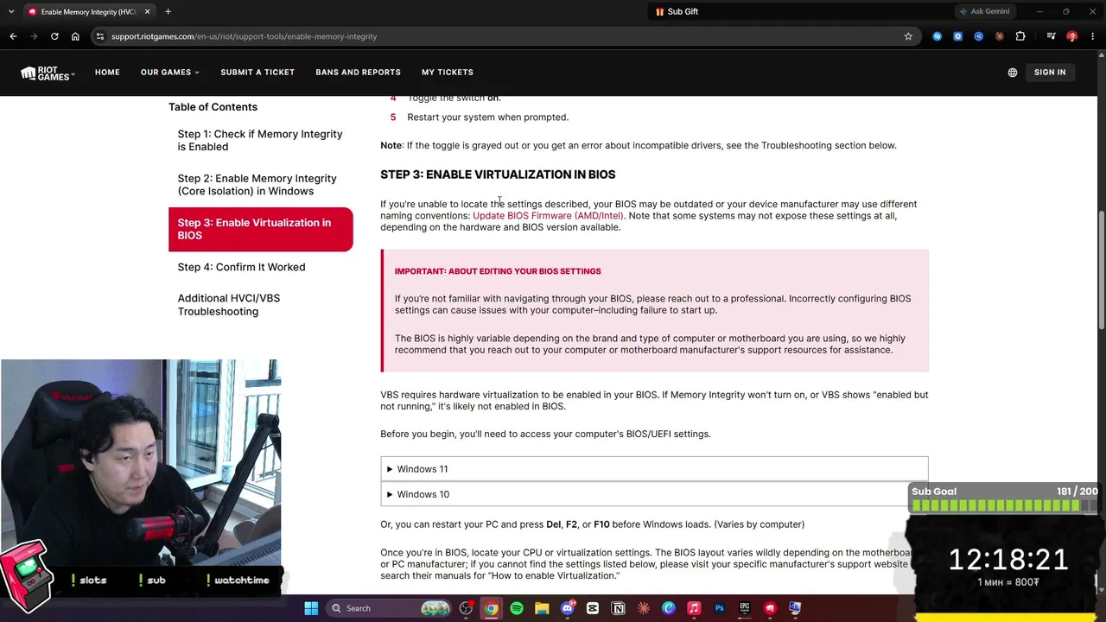1106x622 pixels.
Task: Open BANS AND REPORTS from the navigation
Action: tap(358, 73)
